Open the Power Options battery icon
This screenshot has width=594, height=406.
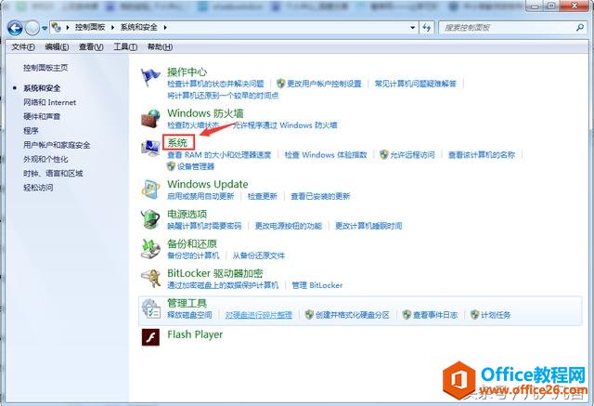tap(150, 219)
